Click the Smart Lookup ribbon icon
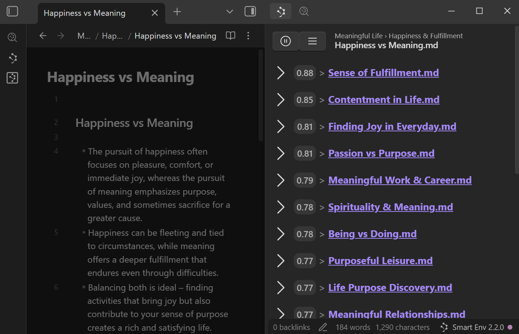This screenshot has width=519, height=334. tap(13, 37)
